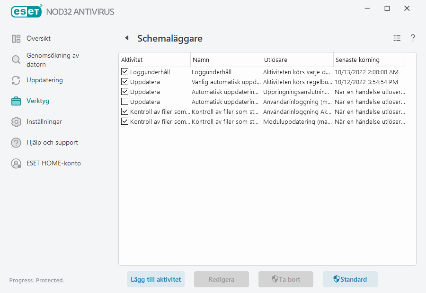Uncheck the last Kontroll av filer task

125,121
